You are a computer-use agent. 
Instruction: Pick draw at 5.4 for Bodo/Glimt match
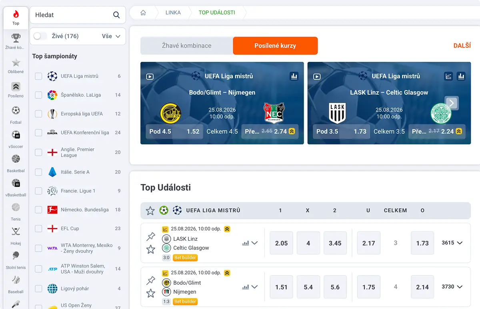click(x=308, y=287)
